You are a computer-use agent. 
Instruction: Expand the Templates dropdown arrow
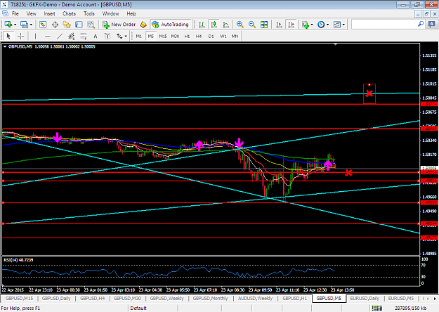point(343,25)
